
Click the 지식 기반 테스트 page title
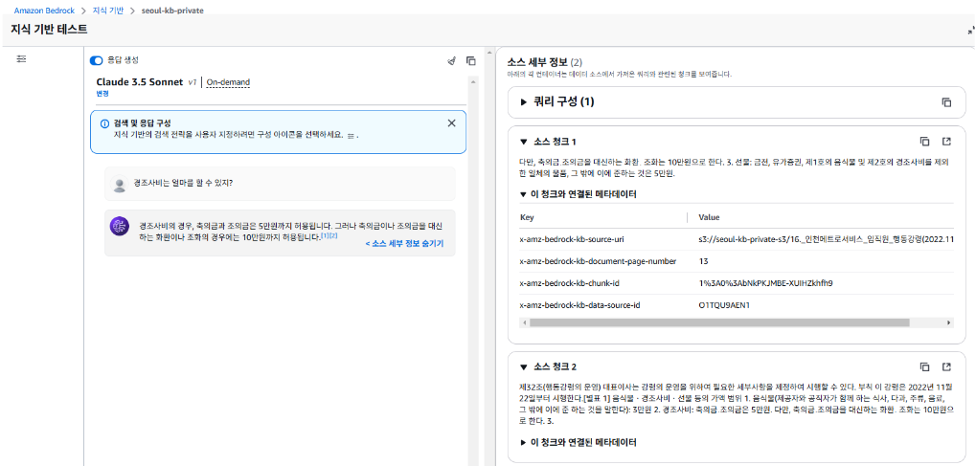tap(49, 30)
